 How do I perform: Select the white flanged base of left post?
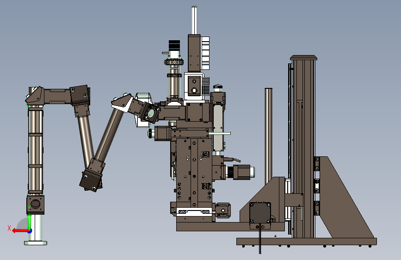tap(36, 243)
